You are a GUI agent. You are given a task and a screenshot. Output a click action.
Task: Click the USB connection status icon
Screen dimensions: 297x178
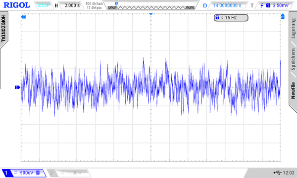pyautogui.click(x=277, y=173)
